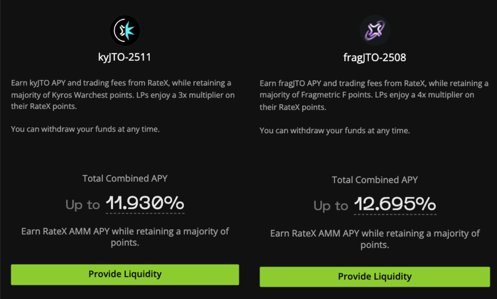
Task: Provide liquidity to fragJTO-2508 pool
Action: 375,277
